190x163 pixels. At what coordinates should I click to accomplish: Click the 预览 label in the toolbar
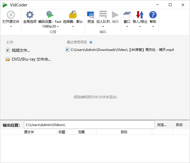click(91, 22)
